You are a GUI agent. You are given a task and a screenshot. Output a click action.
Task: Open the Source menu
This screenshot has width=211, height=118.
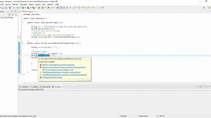pyautogui.click(x=8, y=4)
